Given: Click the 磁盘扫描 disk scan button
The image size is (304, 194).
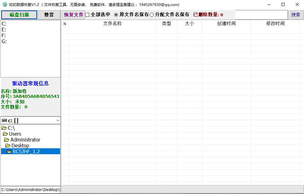Looking at the screenshot, I should pos(19,15).
